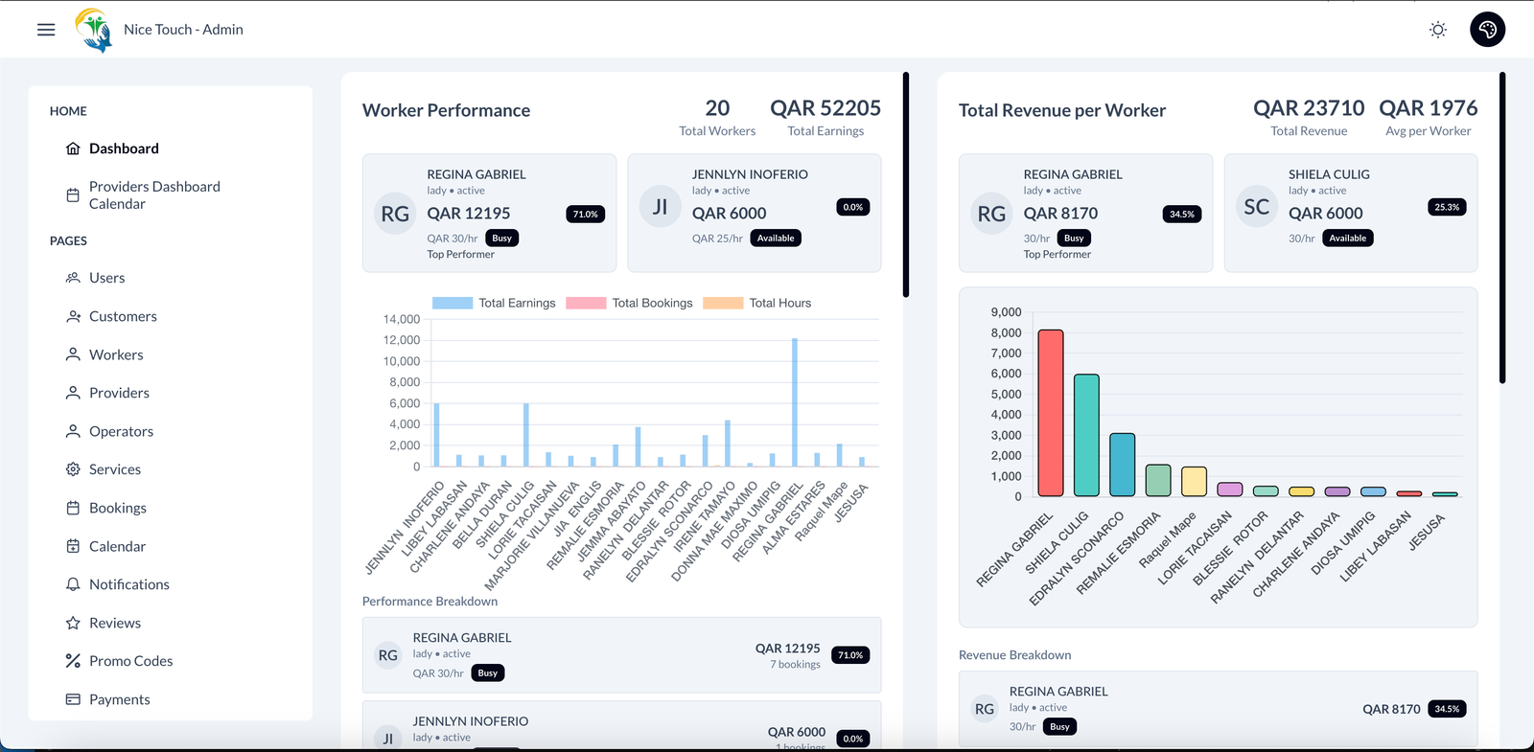Open the Providers Dashboard Calendar page
The image size is (1534, 752).
(153, 195)
